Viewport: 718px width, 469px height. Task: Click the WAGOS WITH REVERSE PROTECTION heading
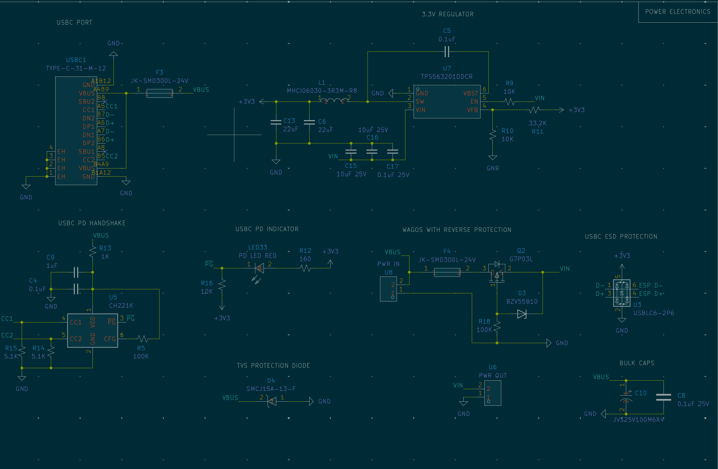tap(457, 230)
